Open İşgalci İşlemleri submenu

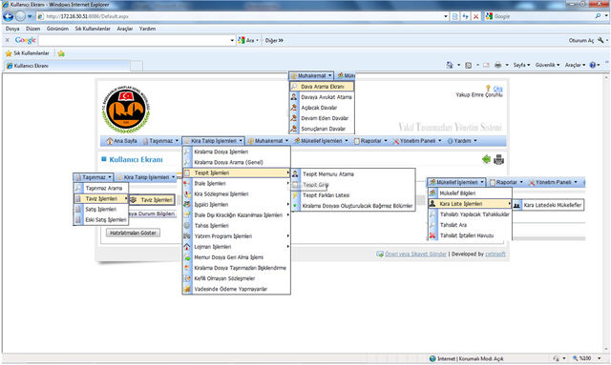tap(237, 204)
